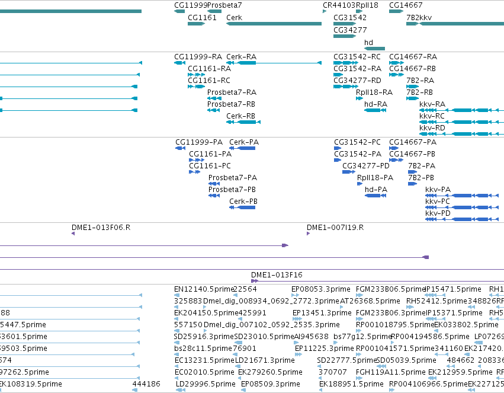The width and height of the screenshot is (504, 393).
Task: Click the CG11999 gene feature arrow
Action: pos(179,11)
